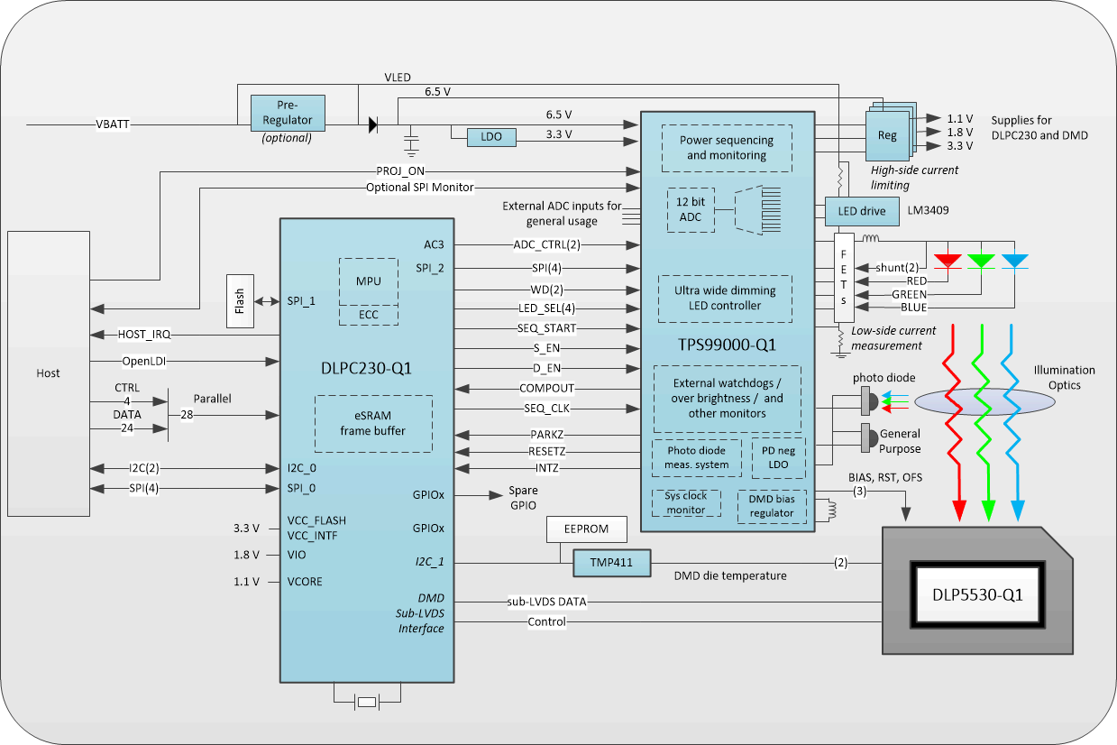Select the photo diode symbol
The image size is (1117, 745).
(868, 400)
